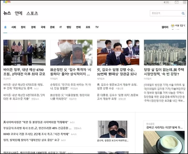Click the Daum logo
Screen dimensions: 188x154
(7, 2)
